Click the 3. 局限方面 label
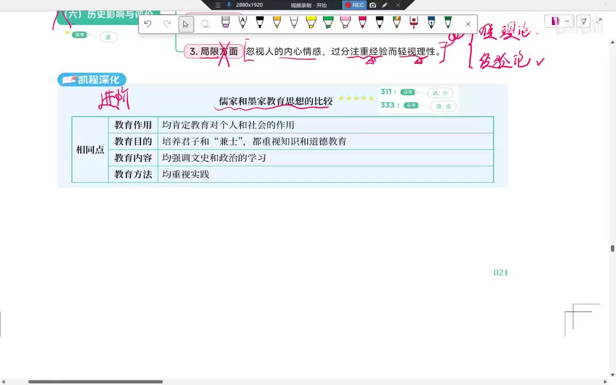This screenshot has height=385, width=616. tap(214, 51)
